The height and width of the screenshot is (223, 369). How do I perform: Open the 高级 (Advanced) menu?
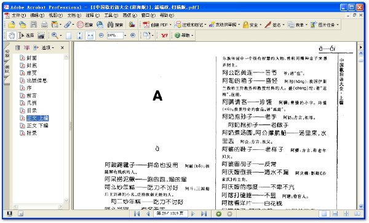point(130,15)
